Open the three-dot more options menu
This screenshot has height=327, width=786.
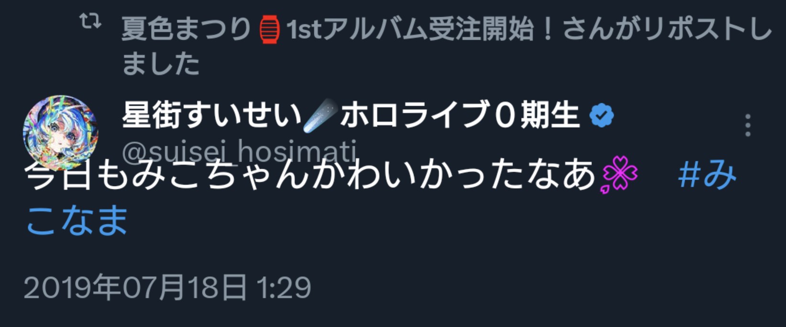(x=748, y=126)
